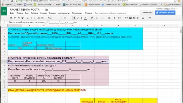Screen dimensions: 183x103
Task: Open the cell borders menu
Action: coord(98,18)
